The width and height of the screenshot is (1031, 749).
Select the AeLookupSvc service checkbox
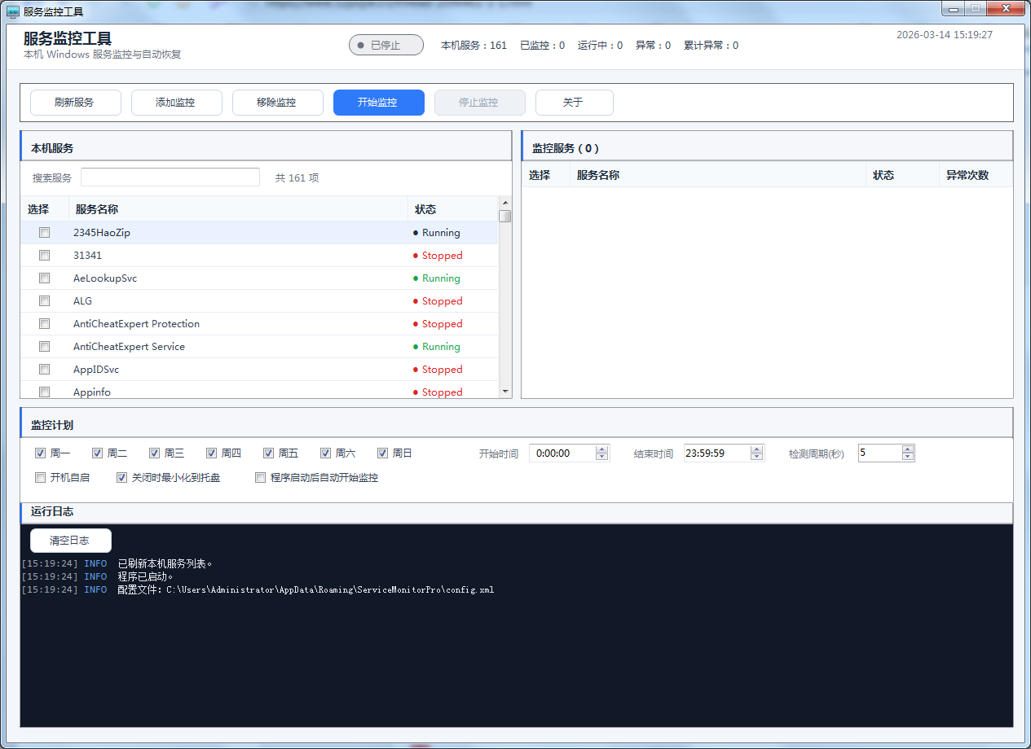pos(45,278)
